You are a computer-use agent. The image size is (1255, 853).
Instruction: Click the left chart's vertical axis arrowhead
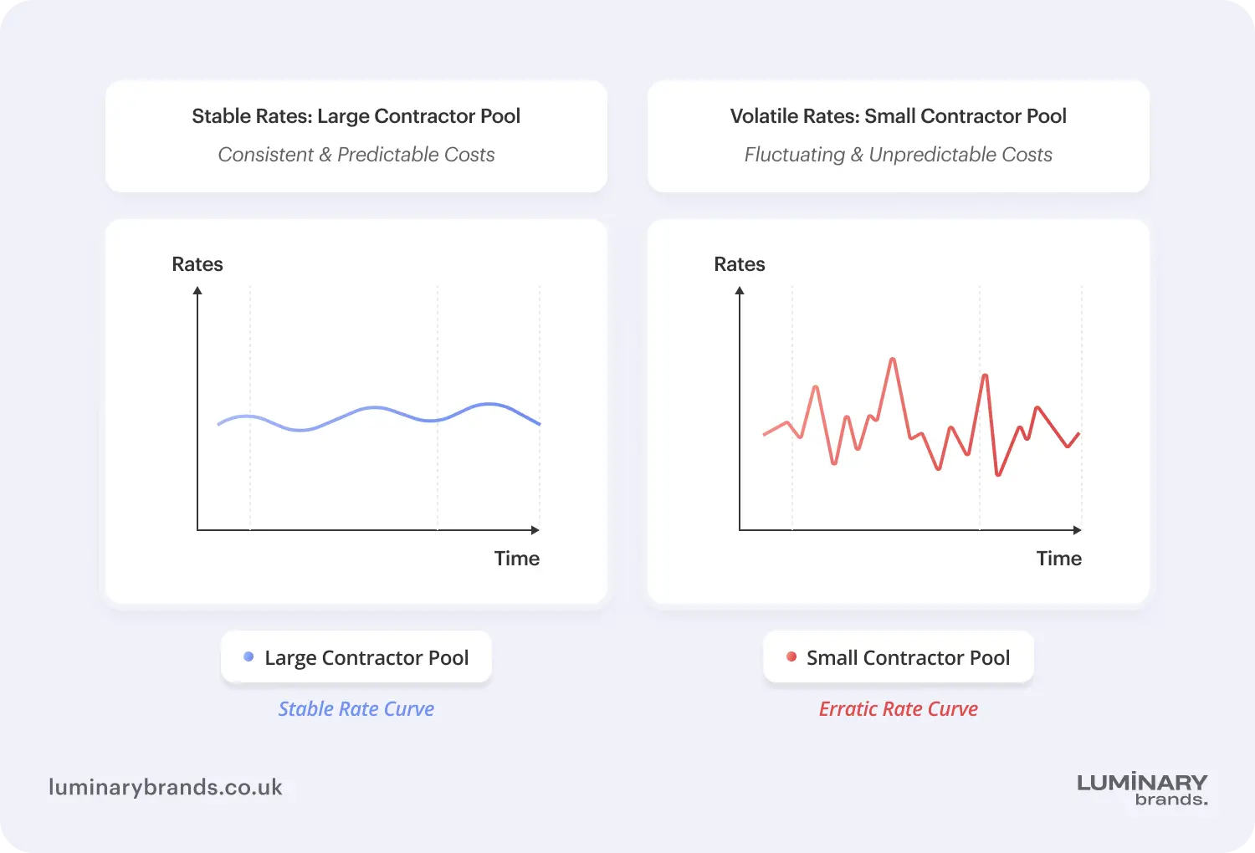[x=197, y=291]
